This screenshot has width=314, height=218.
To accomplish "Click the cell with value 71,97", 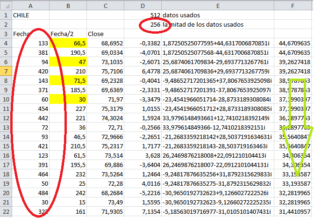I will [107, 99].
